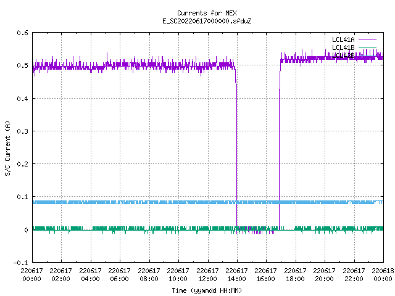The height and width of the screenshot is (296, 395).
Task: Click the y-axis tick value 0.1
Action: (x=22, y=197)
